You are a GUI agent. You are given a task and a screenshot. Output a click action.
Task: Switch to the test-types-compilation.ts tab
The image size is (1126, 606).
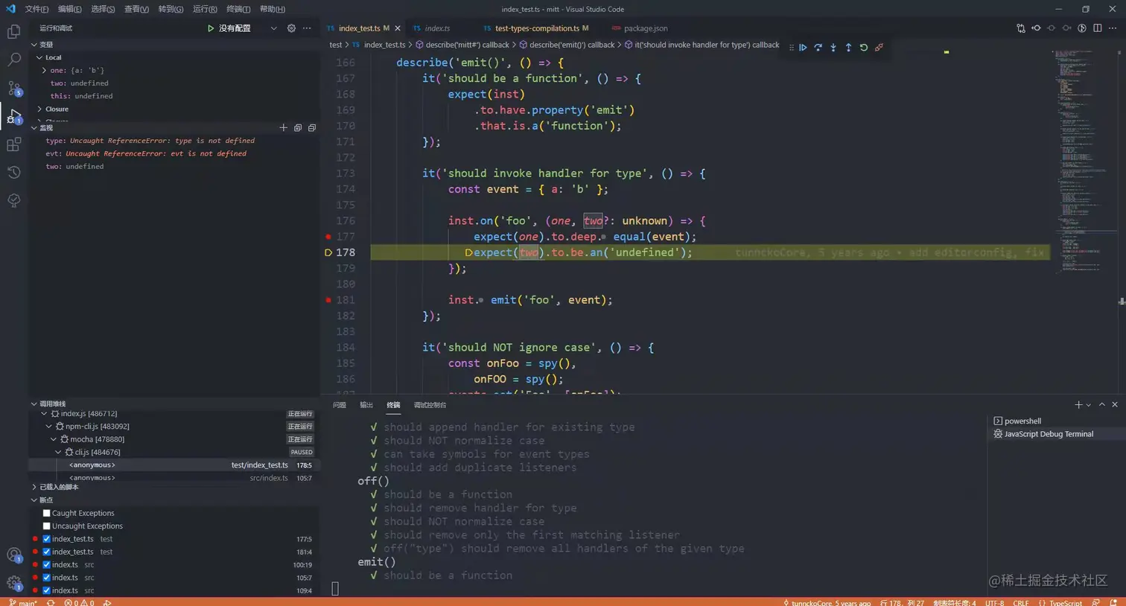click(x=536, y=28)
